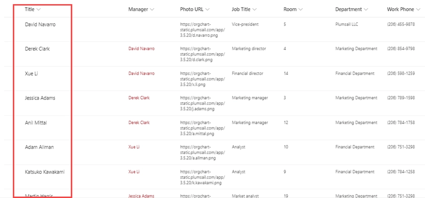425x198 pixels.
Task: Expand the Manager column sort menu
Action: 141,9
